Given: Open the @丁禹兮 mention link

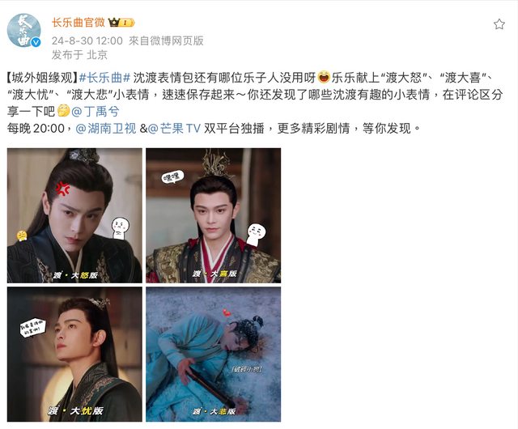Looking at the screenshot, I should point(96,112).
